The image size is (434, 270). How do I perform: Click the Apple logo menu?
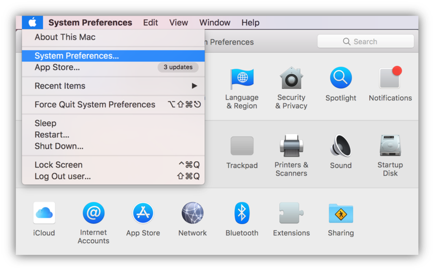(x=32, y=22)
